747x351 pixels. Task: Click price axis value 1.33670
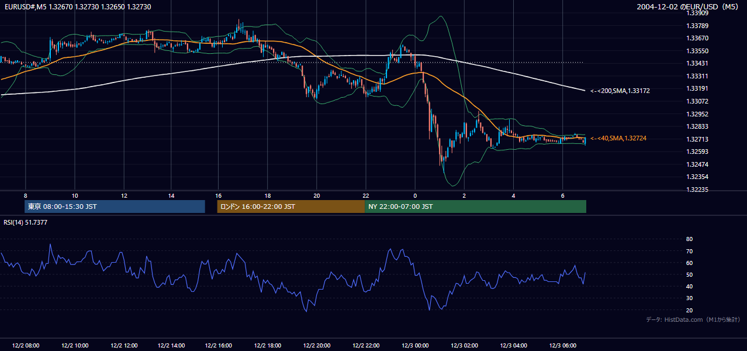click(x=697, y=38)
